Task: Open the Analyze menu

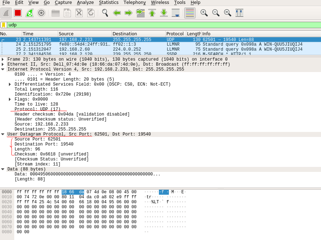Action: point(85,2)
